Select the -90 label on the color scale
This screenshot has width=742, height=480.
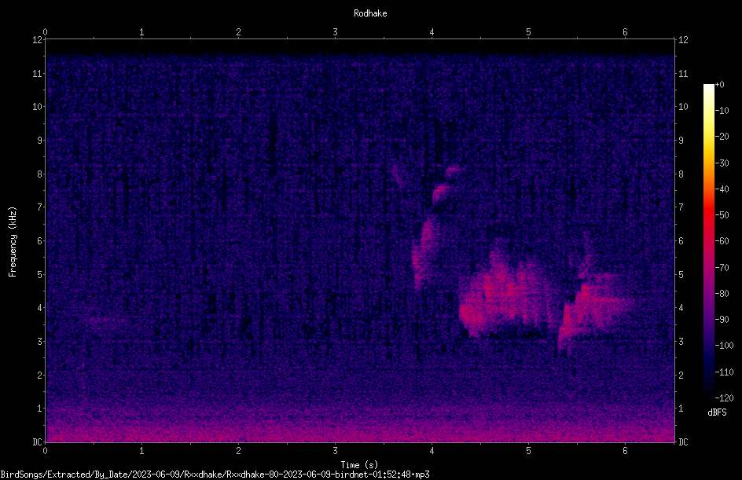tap(722, 320)
